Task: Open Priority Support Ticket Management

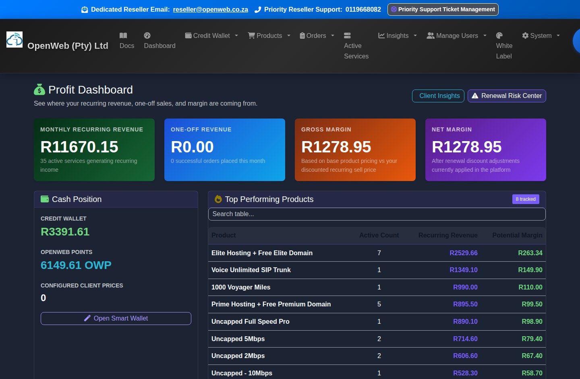Action: pyautogui.click(x=443, y=9)
